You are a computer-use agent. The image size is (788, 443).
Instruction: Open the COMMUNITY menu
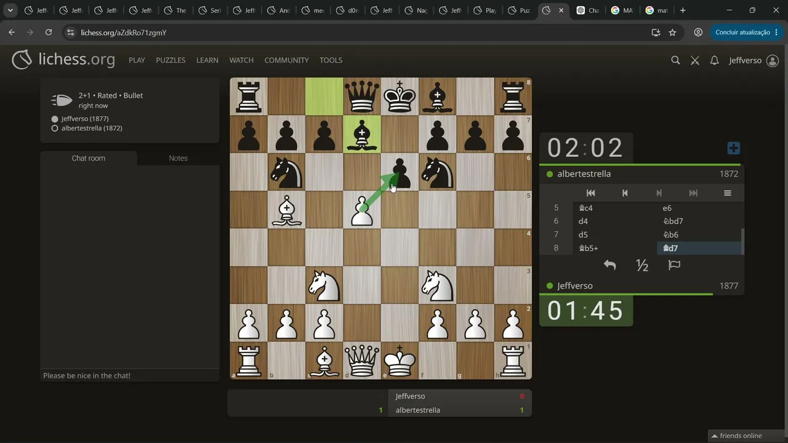click(286, 60)
